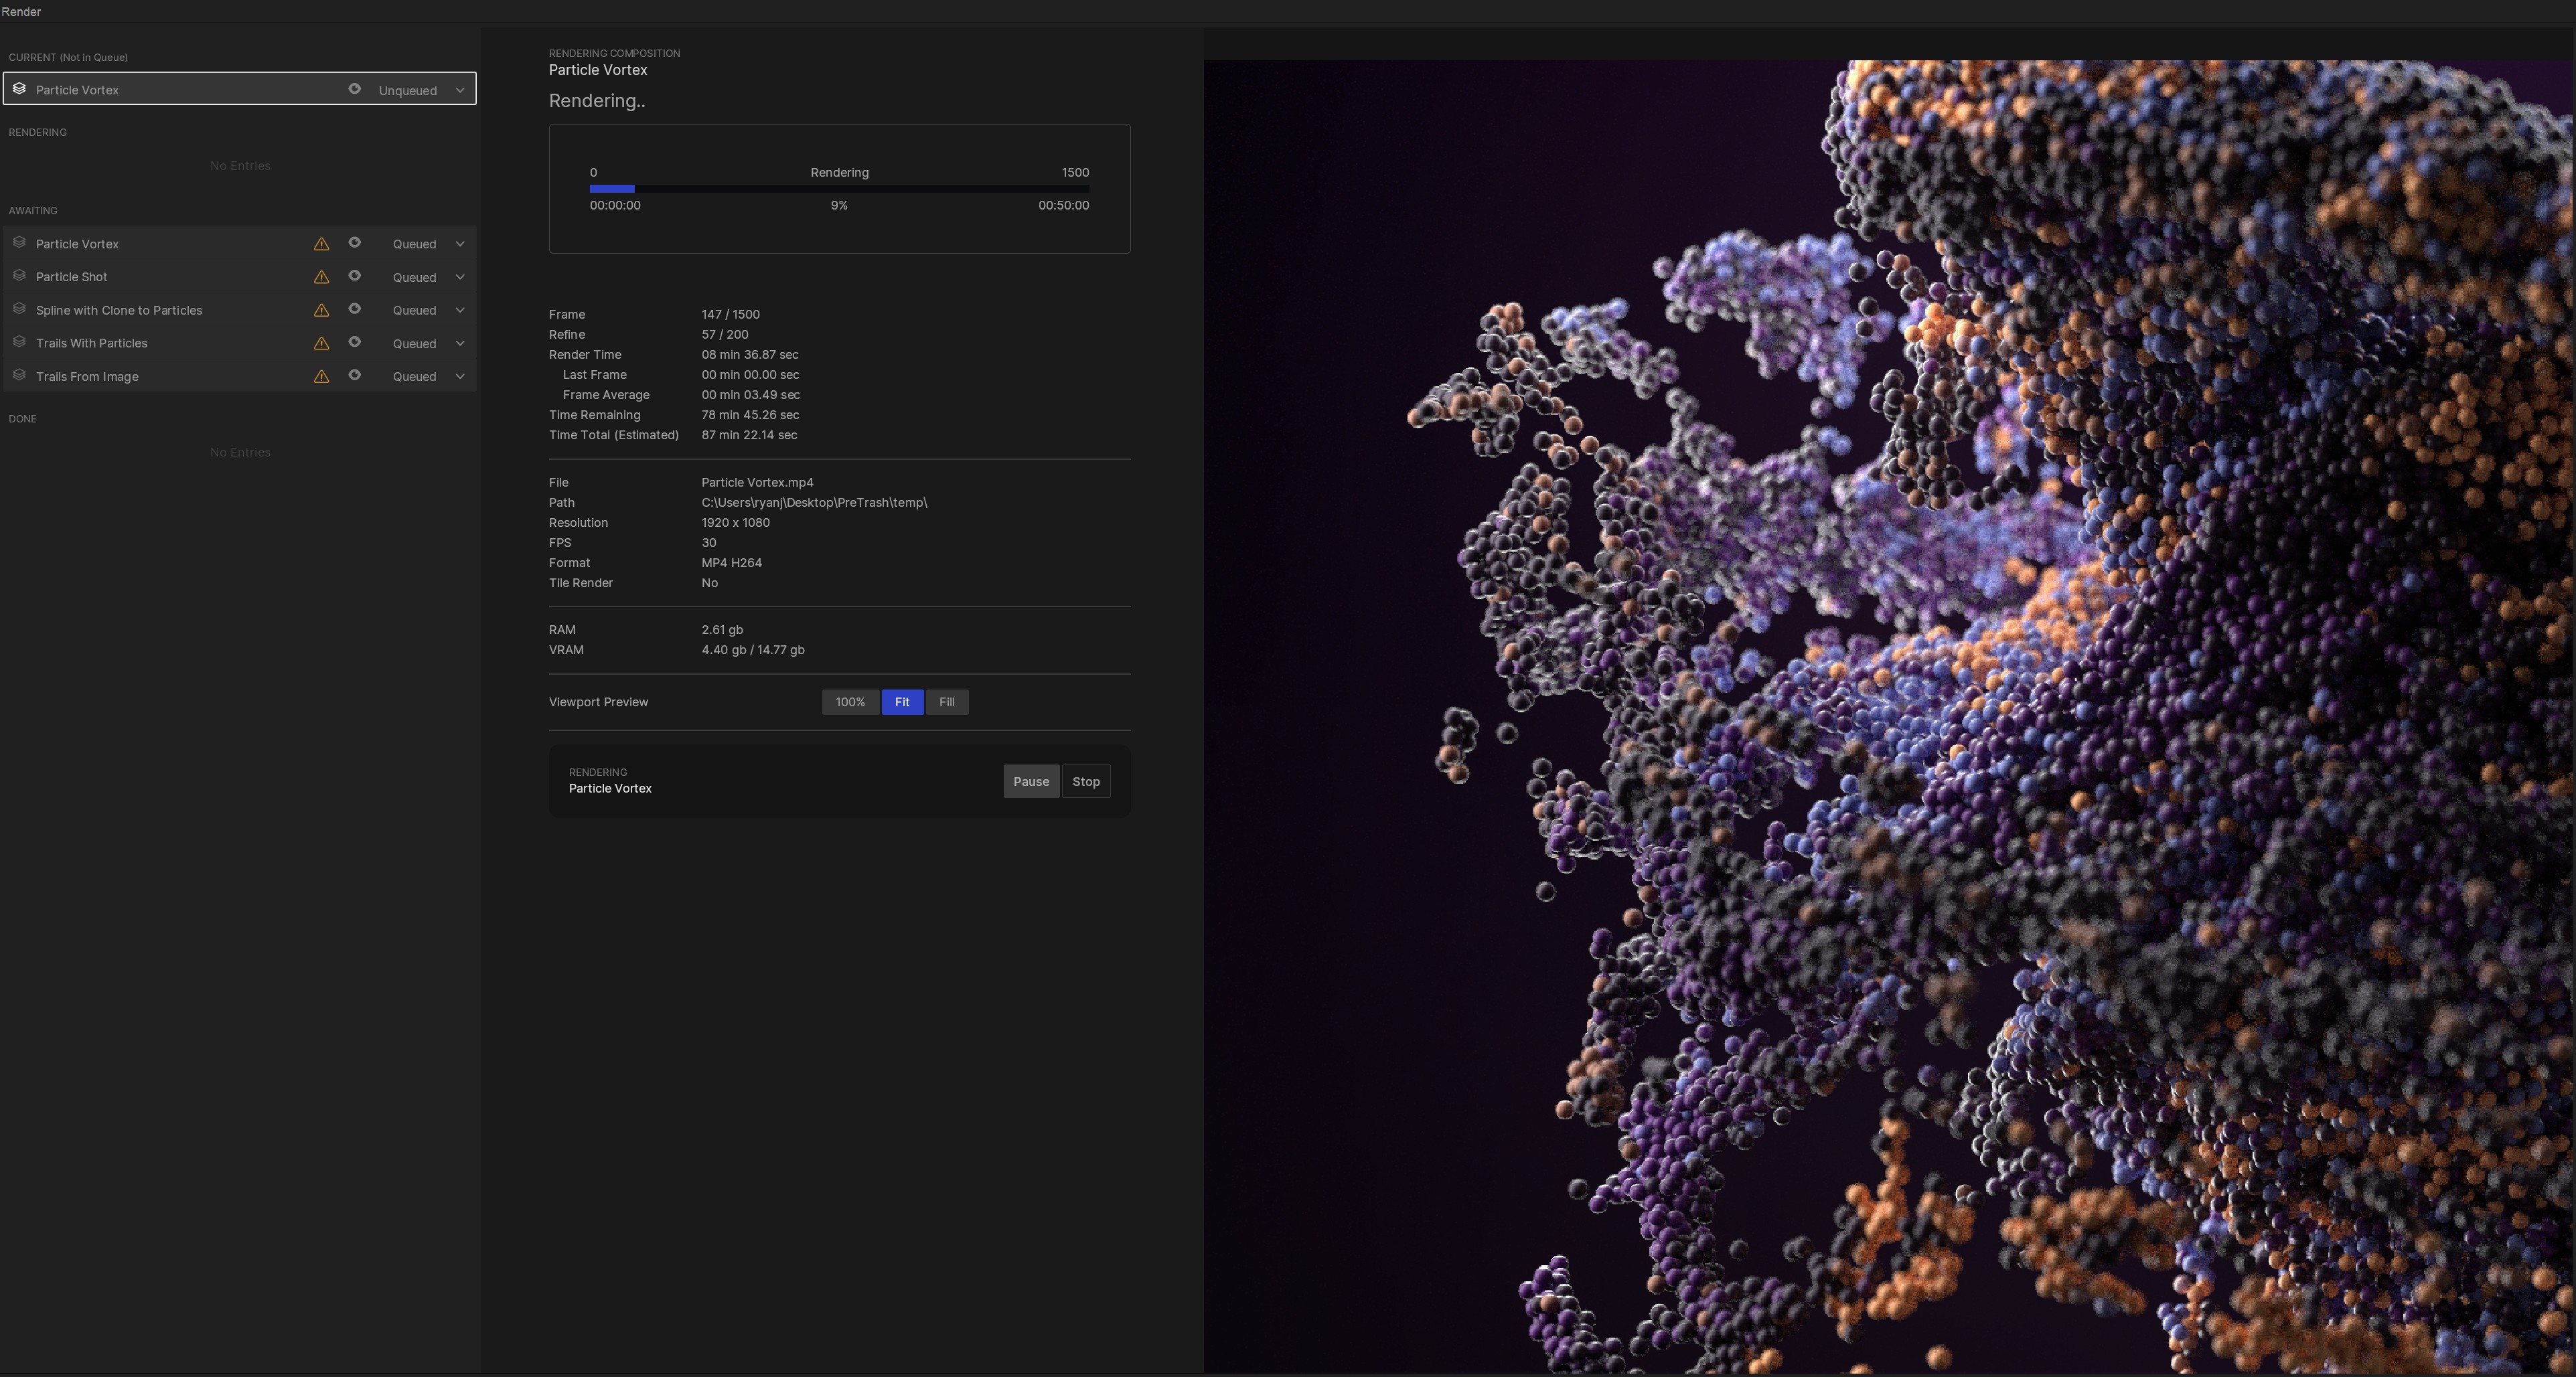Open the Render menu

tap(21, 12)
